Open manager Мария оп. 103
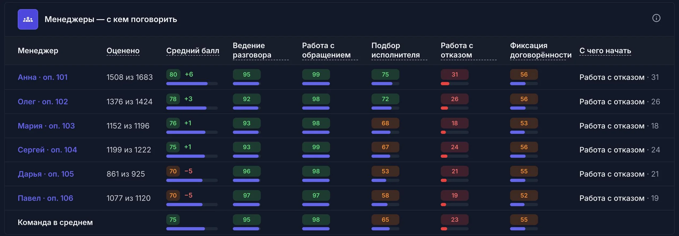This screenshot has width=679, height=236. point(46,126)
